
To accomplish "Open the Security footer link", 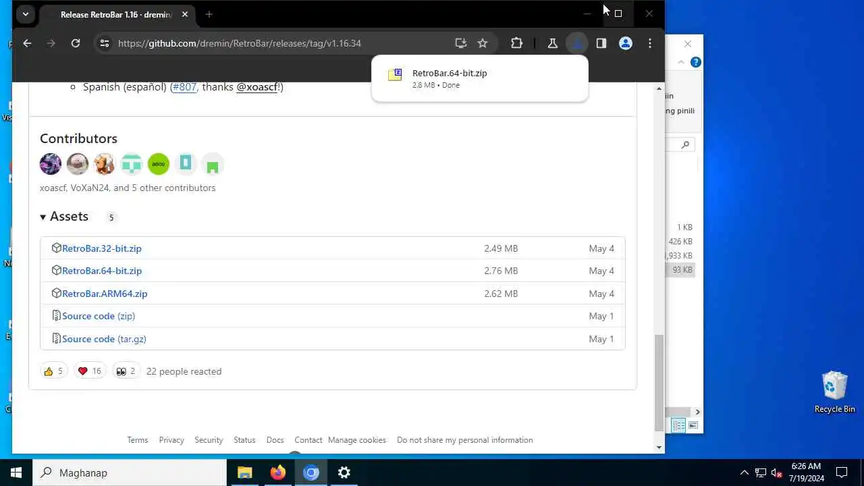I will click(209, 440).
